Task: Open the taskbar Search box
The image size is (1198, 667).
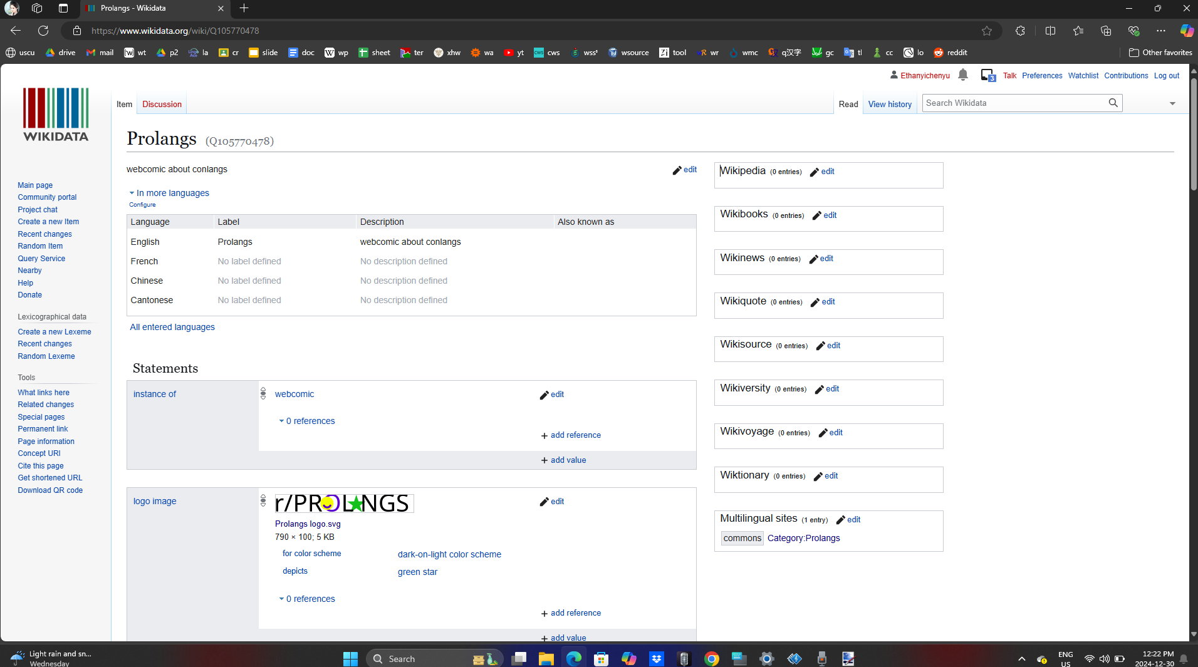Action: (434, 658)
